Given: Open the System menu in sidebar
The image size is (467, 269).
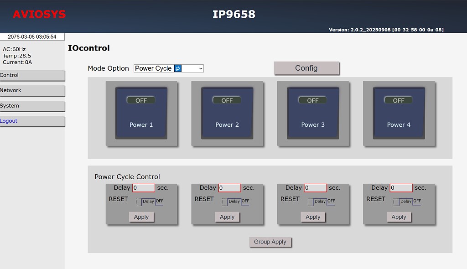Looking at the screenshot, I should point(32,106).
